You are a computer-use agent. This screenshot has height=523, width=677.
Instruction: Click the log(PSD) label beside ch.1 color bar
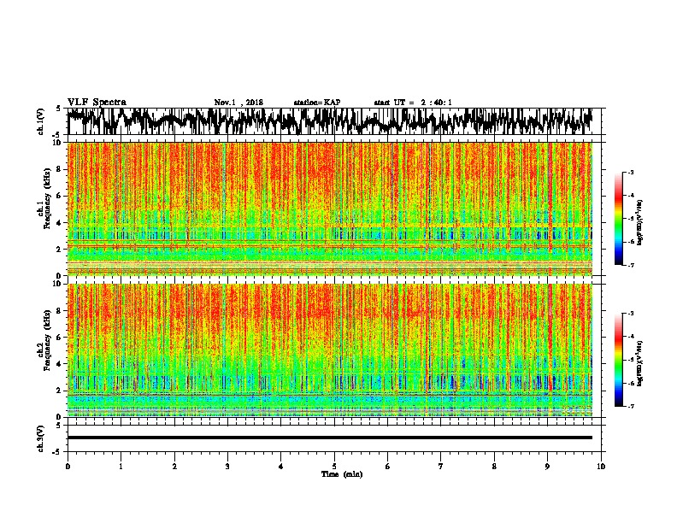click(640, 223)
